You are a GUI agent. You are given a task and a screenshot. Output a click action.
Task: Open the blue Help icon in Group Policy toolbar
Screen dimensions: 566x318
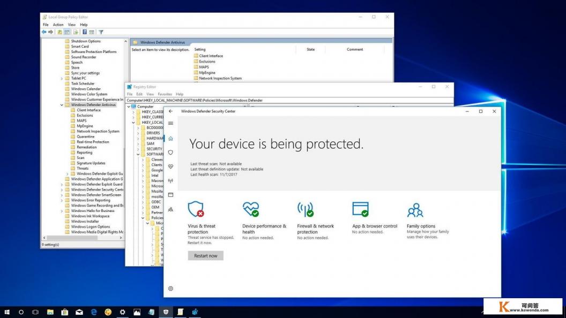pyautogui.click(x=85, y=32)
